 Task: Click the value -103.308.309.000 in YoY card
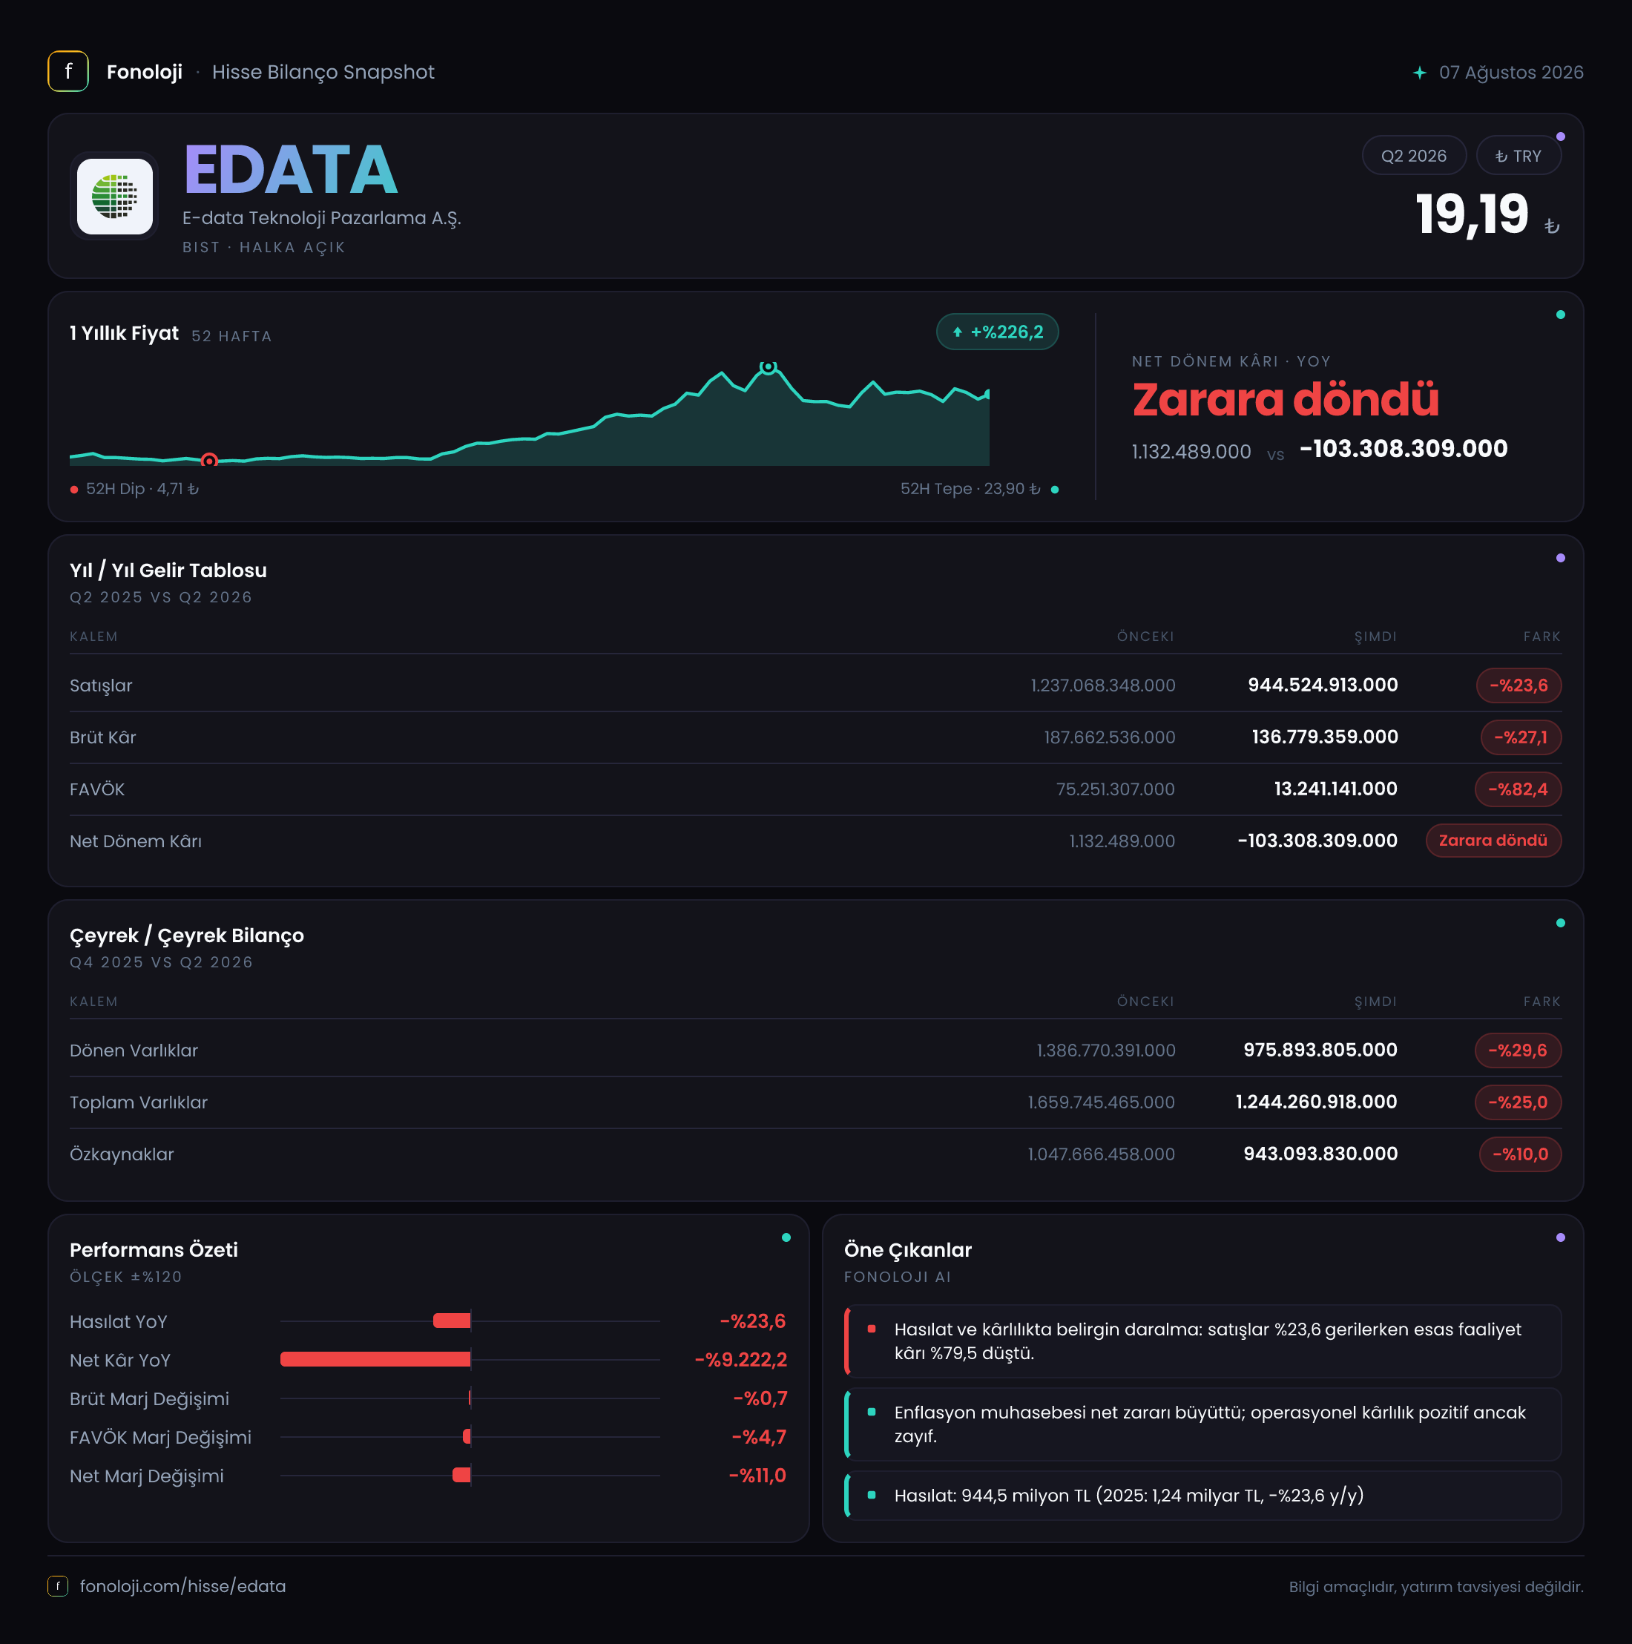1403,450
